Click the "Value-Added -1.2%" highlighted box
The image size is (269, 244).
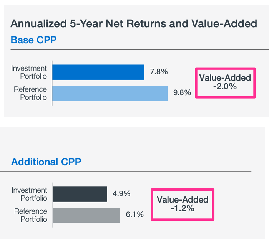183,204
